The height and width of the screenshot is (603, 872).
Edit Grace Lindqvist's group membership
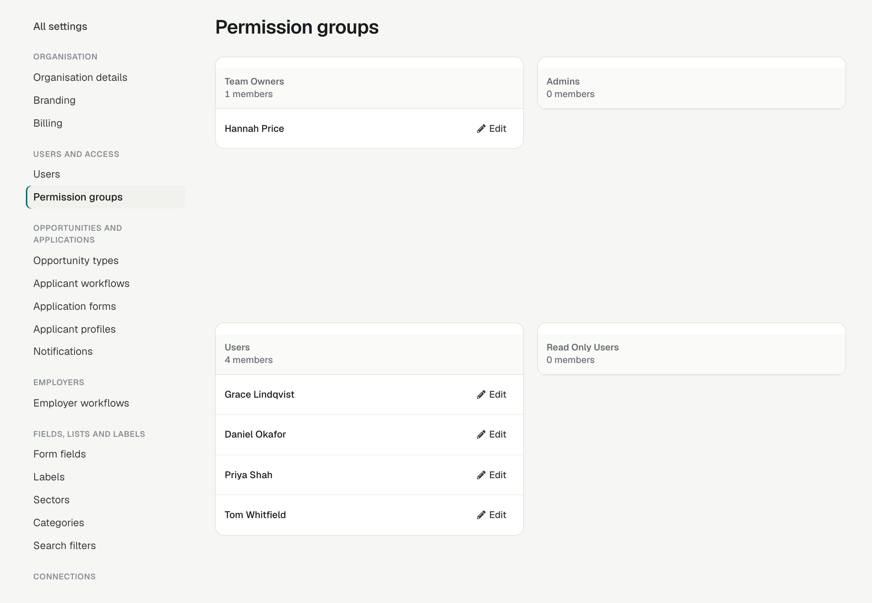[491, 395]
